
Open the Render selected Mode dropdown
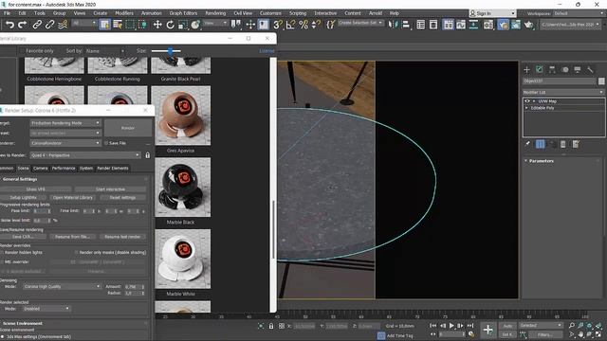click(46, 309)
